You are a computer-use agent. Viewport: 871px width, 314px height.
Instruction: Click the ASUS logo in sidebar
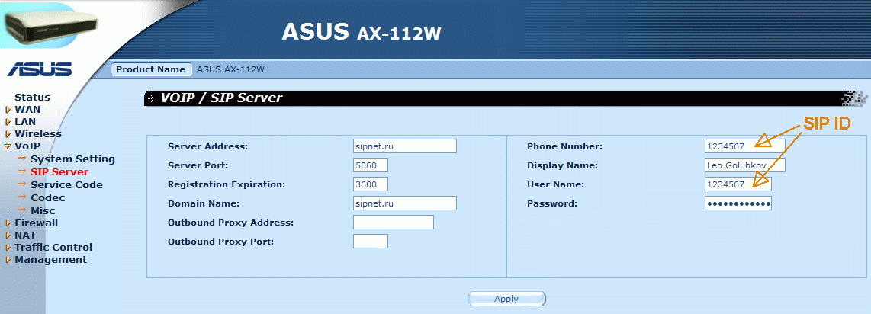pyautogui.click(x=40, y=69)
